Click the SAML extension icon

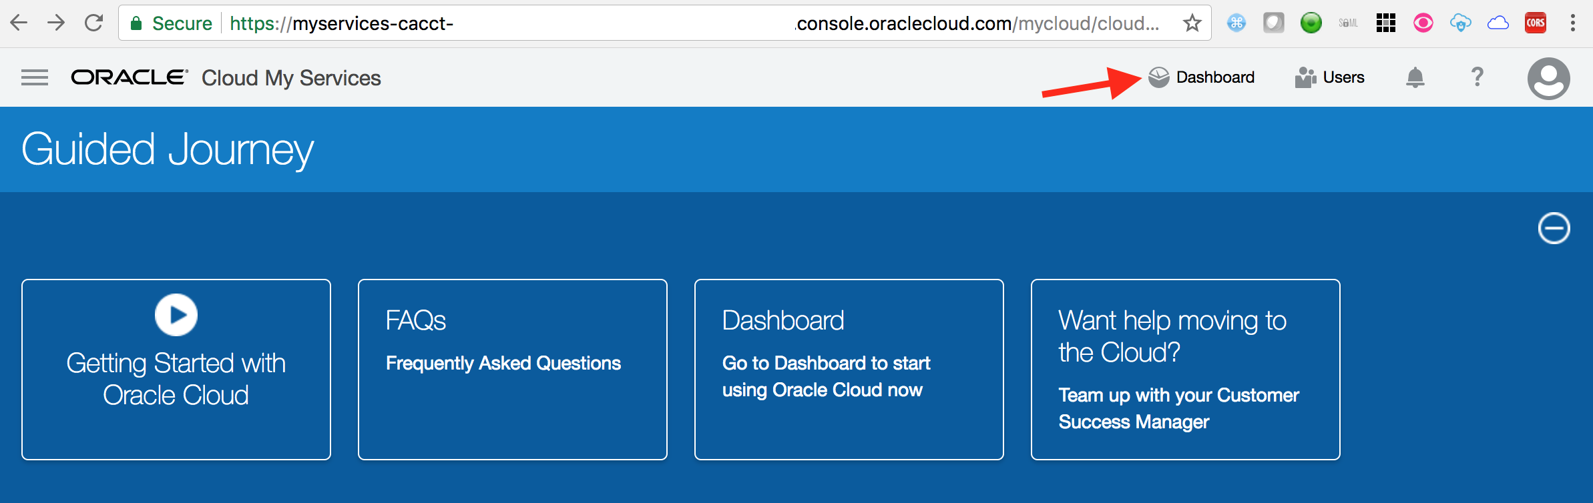(1348, 23)
